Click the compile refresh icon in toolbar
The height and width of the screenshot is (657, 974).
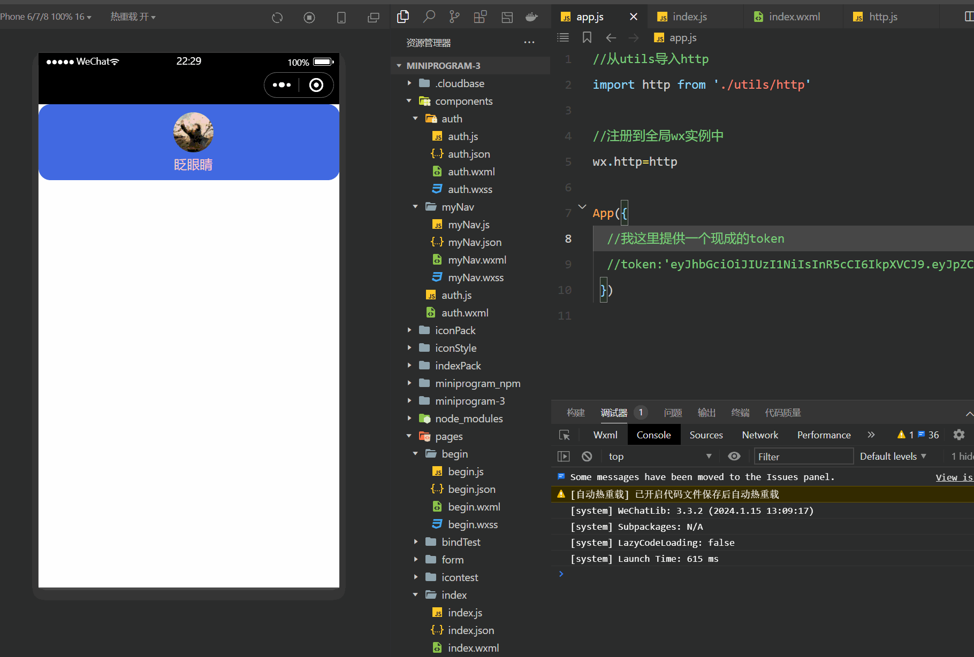click(x=277, y=18)
